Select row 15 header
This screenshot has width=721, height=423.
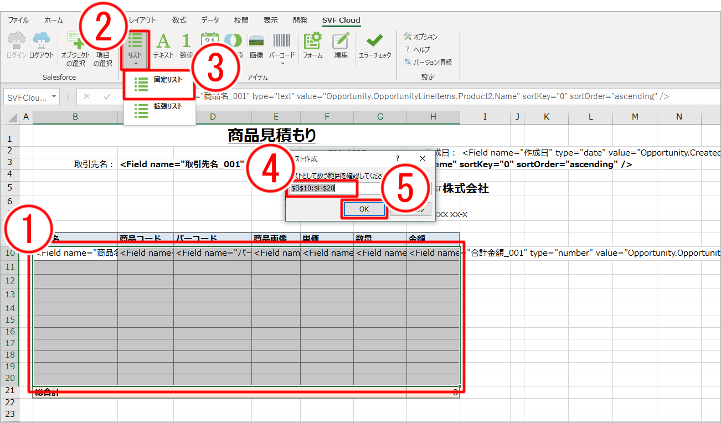coord(9,319)
